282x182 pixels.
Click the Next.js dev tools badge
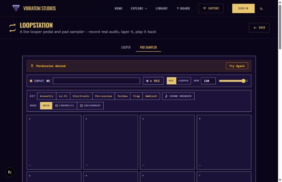pyautogui.click(x=10, y=172)
